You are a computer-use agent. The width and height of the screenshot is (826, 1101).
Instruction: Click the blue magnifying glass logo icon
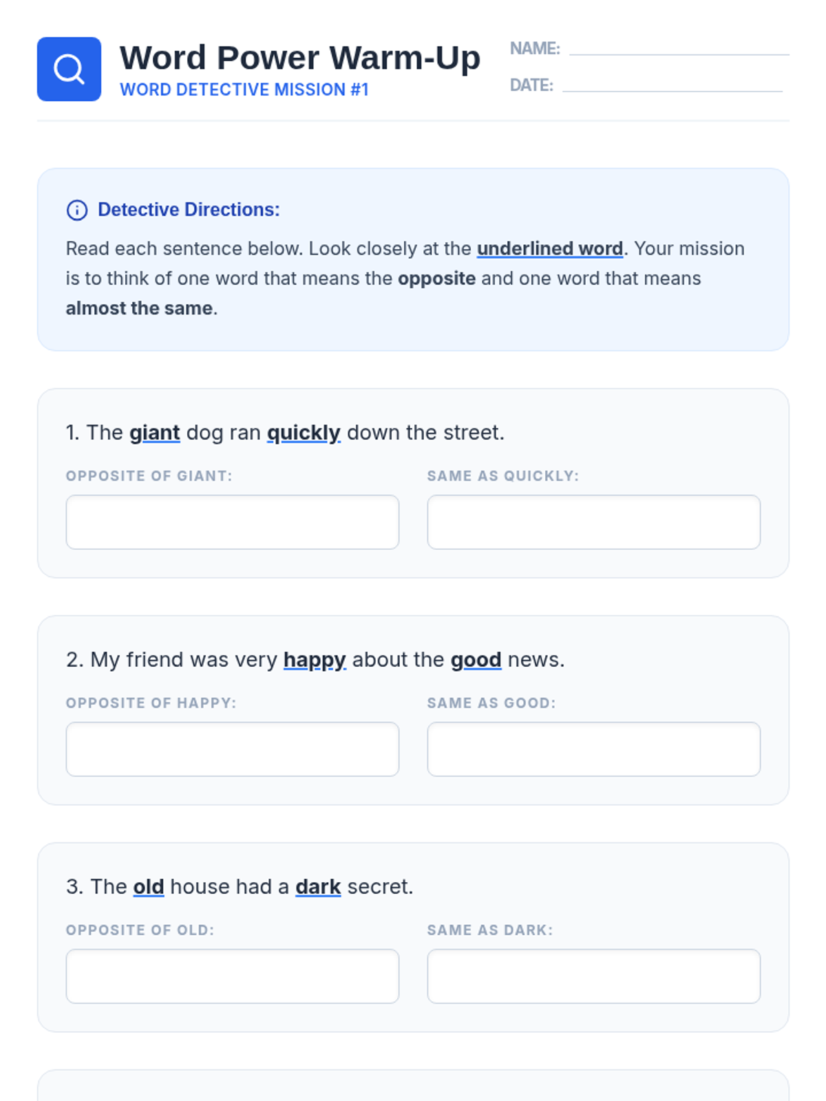click(69, 69)
